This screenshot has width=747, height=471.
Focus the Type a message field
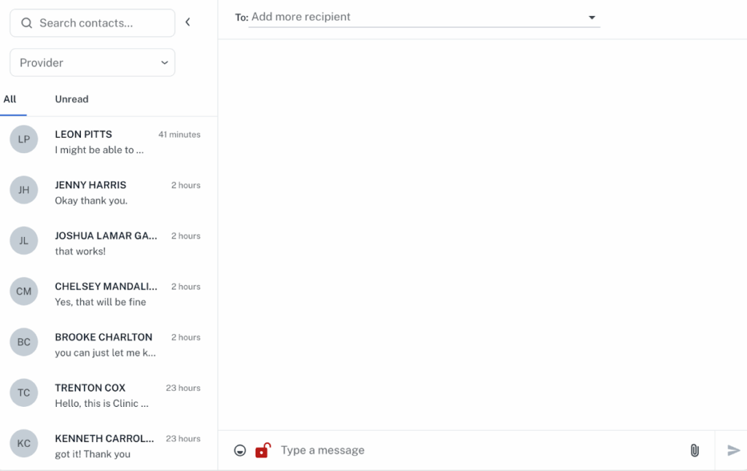click(474, 451)
